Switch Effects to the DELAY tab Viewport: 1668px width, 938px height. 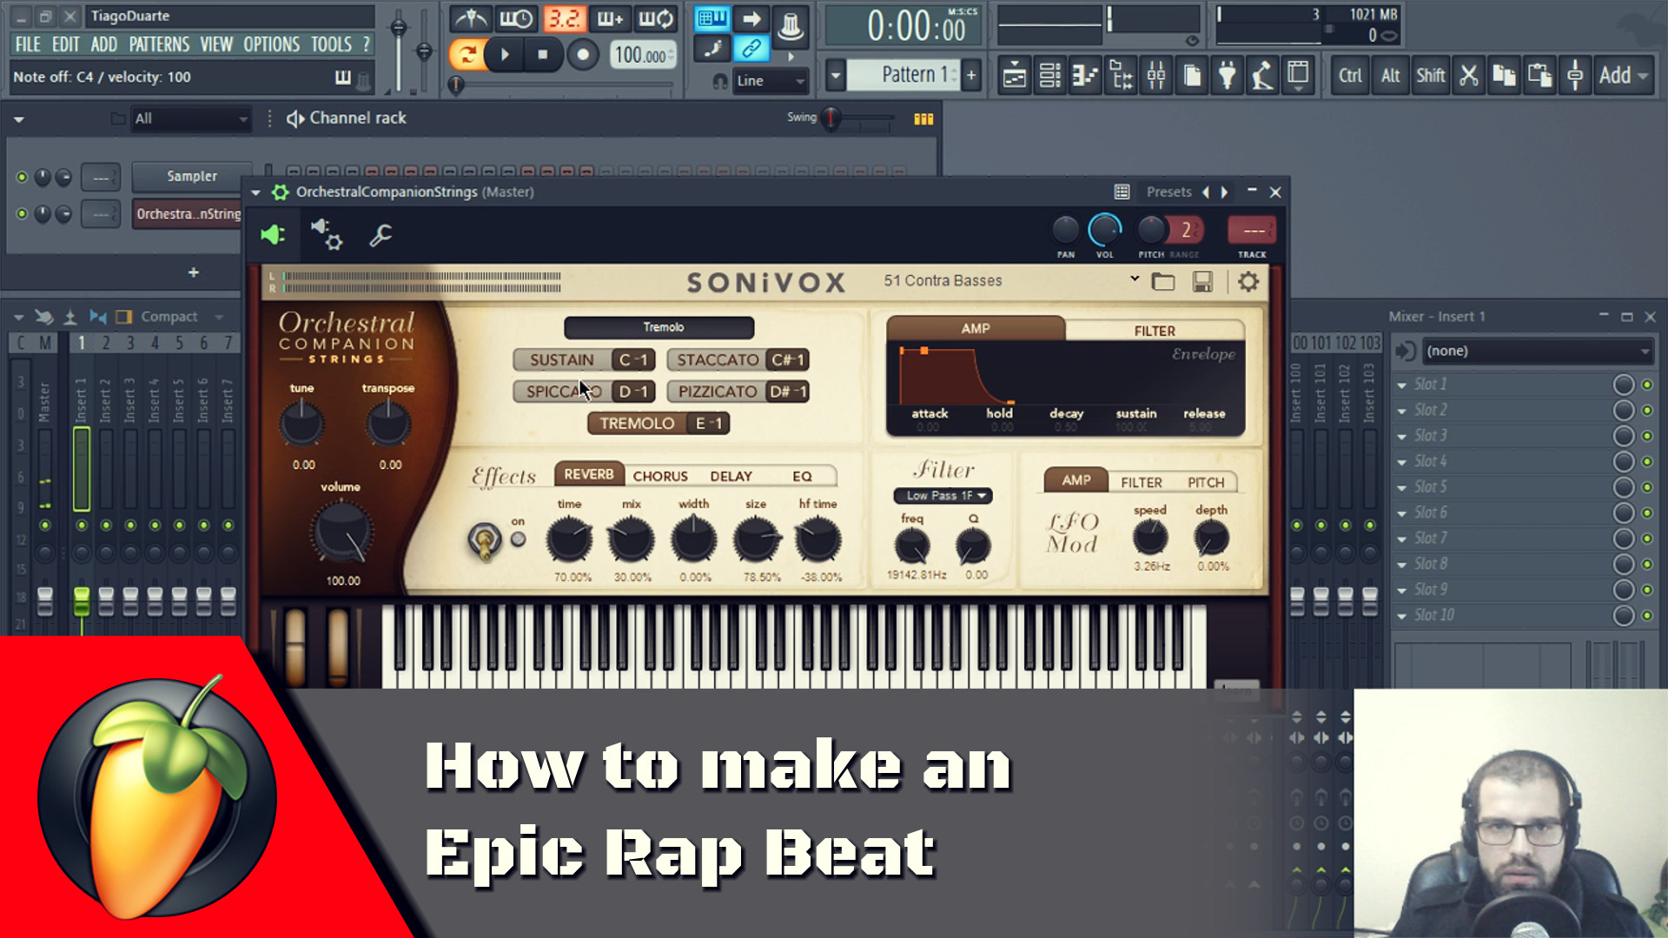coord(731,476)
